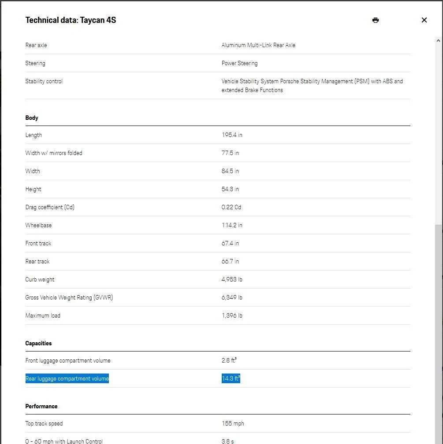Click the vertical scrollbar thumb
Viewport: 443px width, 444px height.
coord(438,334)
